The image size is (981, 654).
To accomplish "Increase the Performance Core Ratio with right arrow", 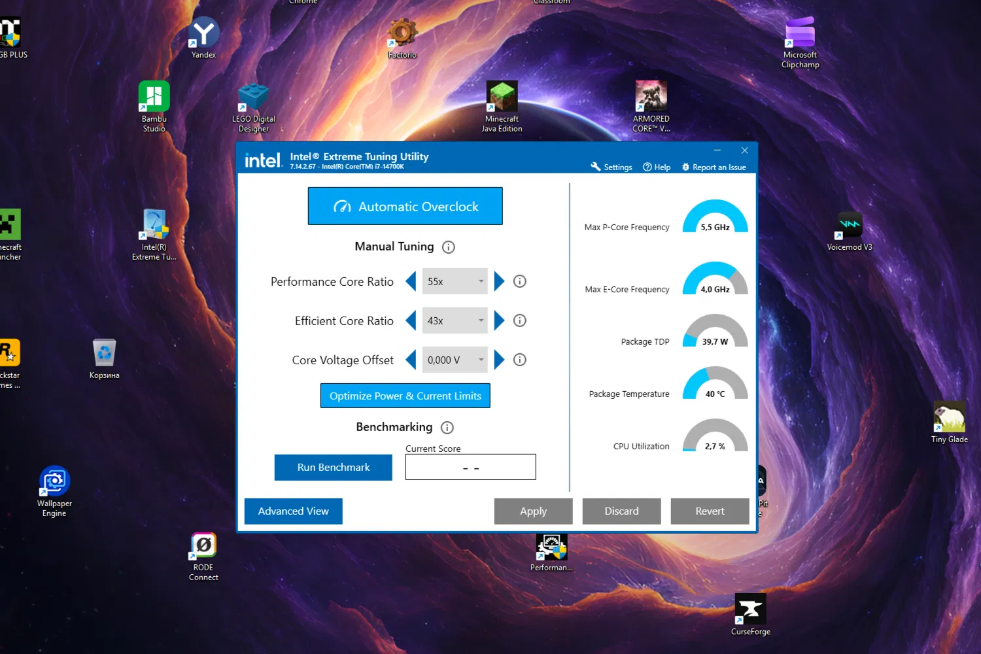I will click(x=500, y=281).
